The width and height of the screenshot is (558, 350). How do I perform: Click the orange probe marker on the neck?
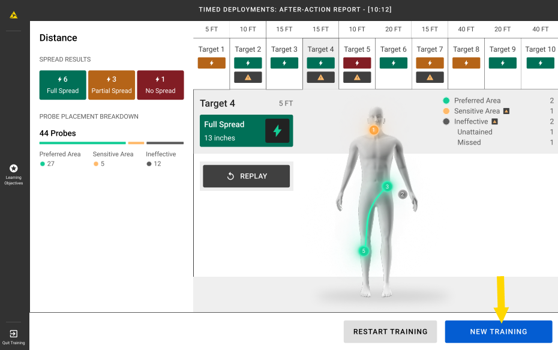point(373,129)
